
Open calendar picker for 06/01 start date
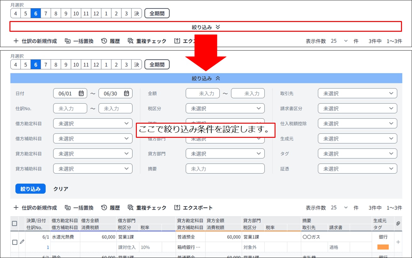[x=81, y=93]
